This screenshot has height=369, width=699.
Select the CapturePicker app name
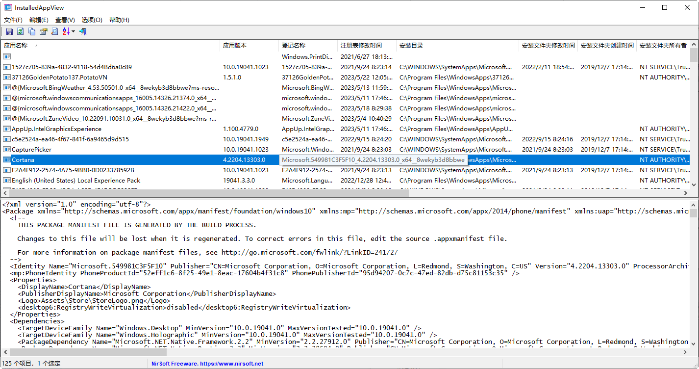pos(31,150)
